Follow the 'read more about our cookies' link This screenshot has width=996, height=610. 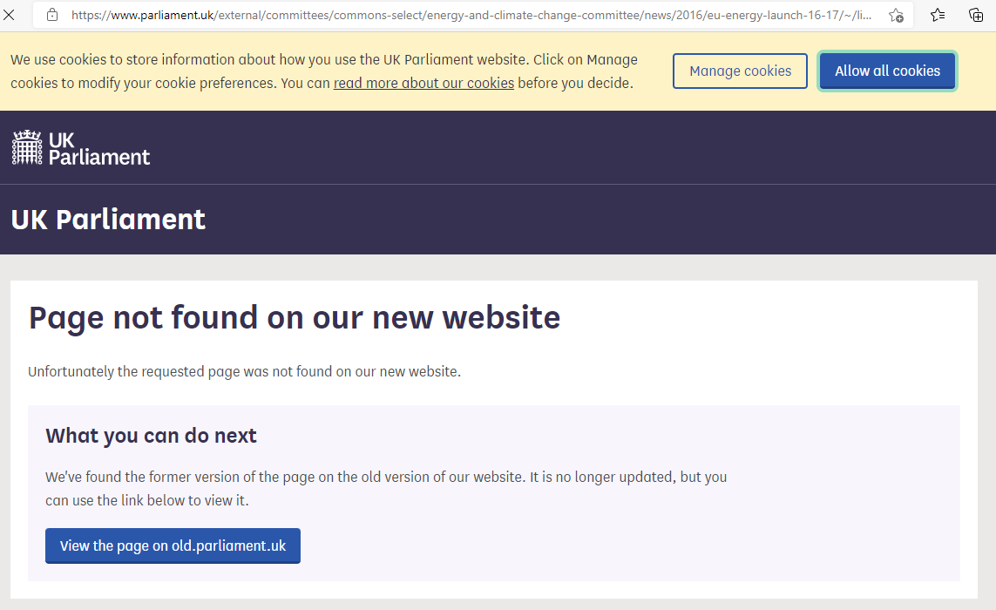(423, 84)
